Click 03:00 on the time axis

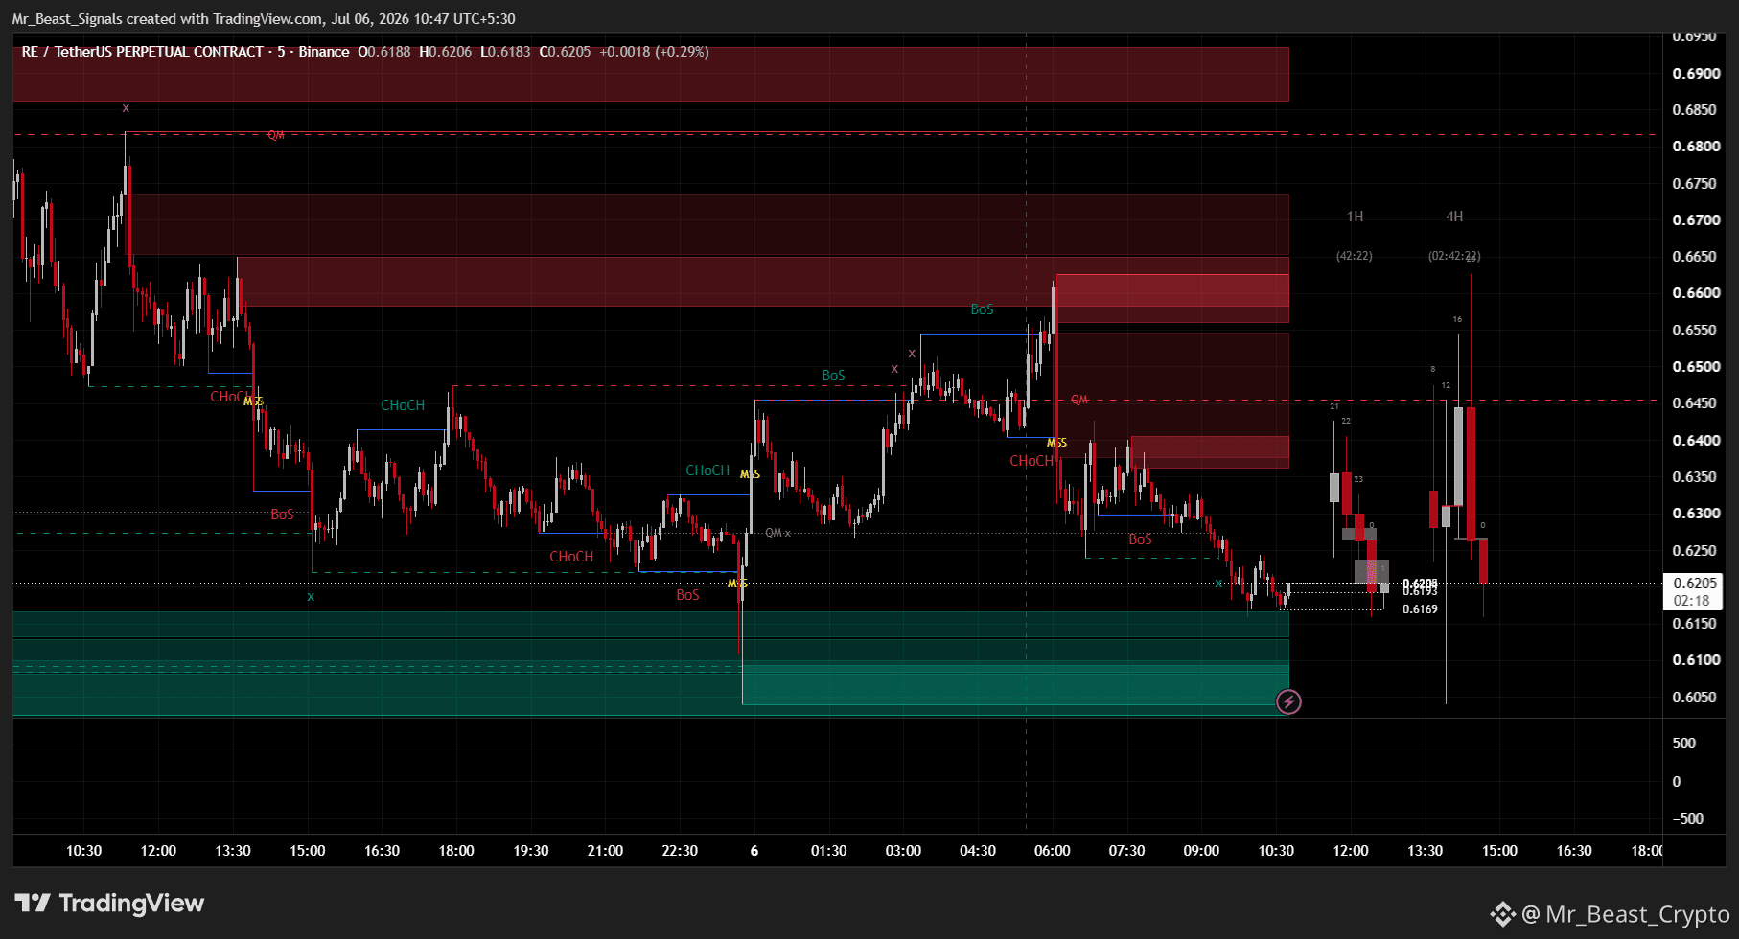coord(903,851)
